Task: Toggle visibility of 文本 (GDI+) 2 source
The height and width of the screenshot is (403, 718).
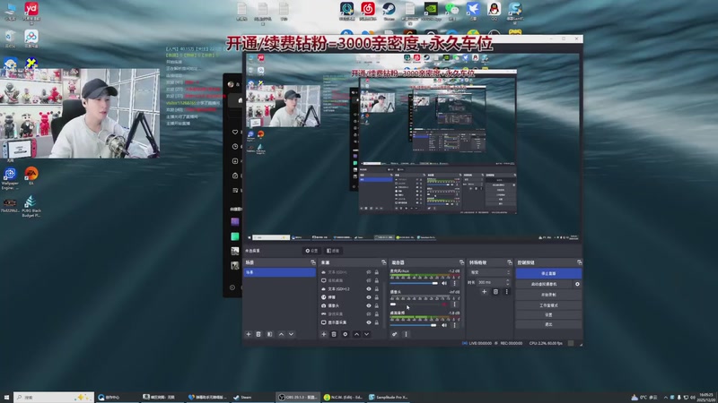Action: [x=369, y=289]
